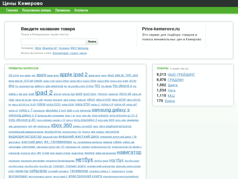238x179 pixels.
Task: Choose the вентилятор tag
Action: 112,132
